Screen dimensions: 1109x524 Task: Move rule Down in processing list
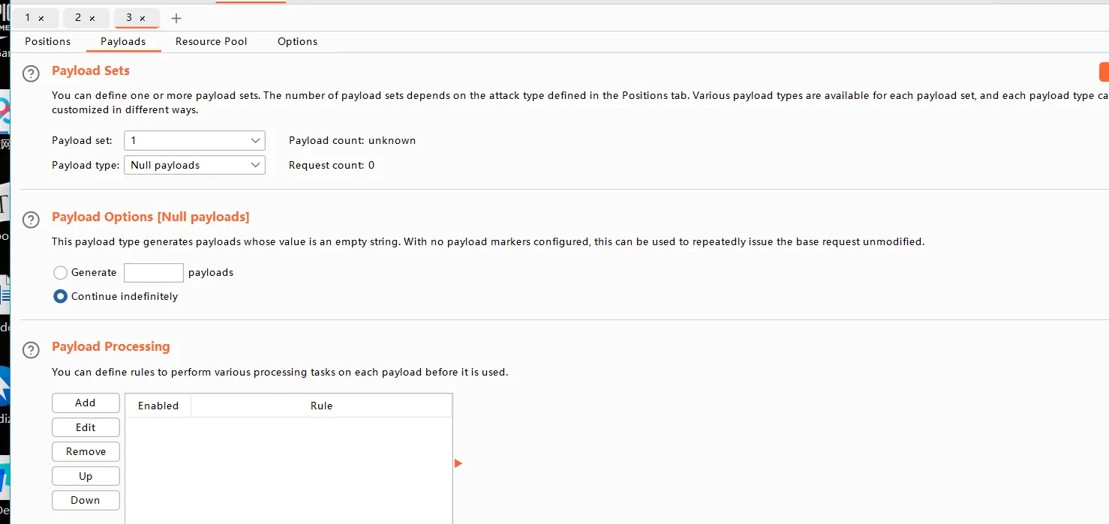tap(86, 500)
